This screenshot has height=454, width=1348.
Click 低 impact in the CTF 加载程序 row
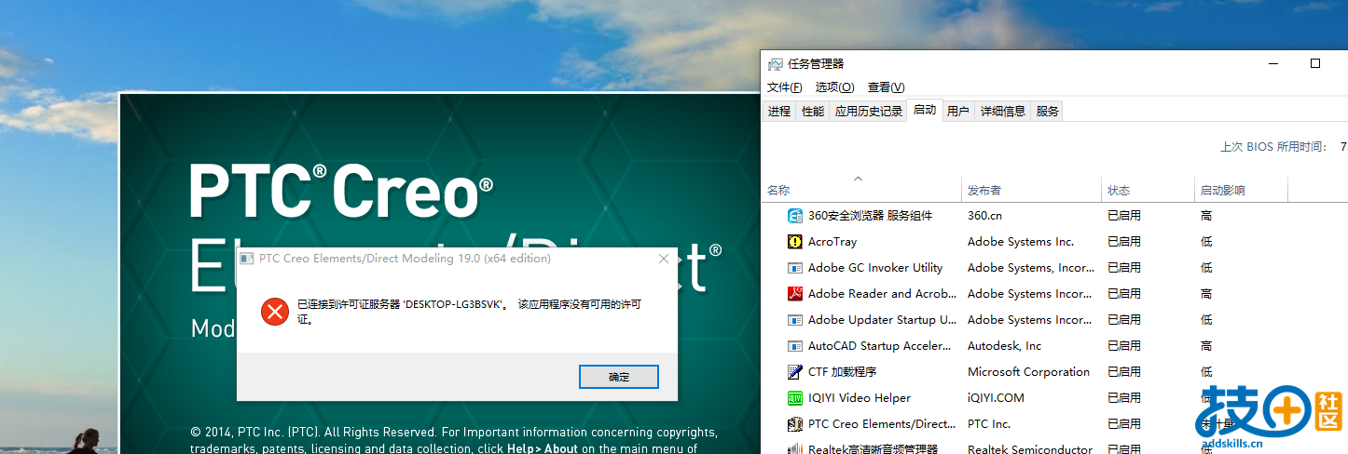coord(1206,372)
